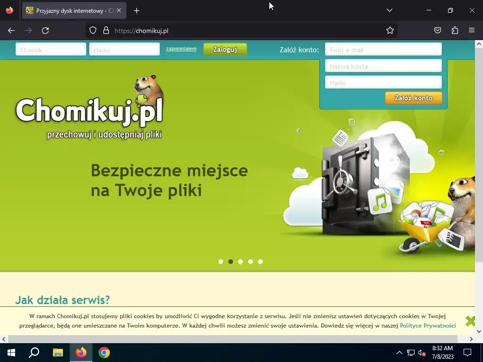483x362 pixels.
Task: Focus the Twój e-mail field
Action: [x=383, y=49]
